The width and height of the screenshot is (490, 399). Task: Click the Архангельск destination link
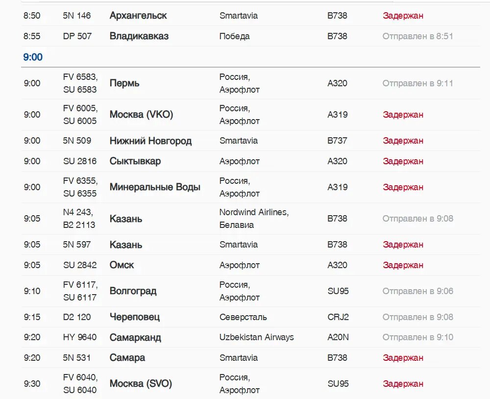(x=138, y=16)
